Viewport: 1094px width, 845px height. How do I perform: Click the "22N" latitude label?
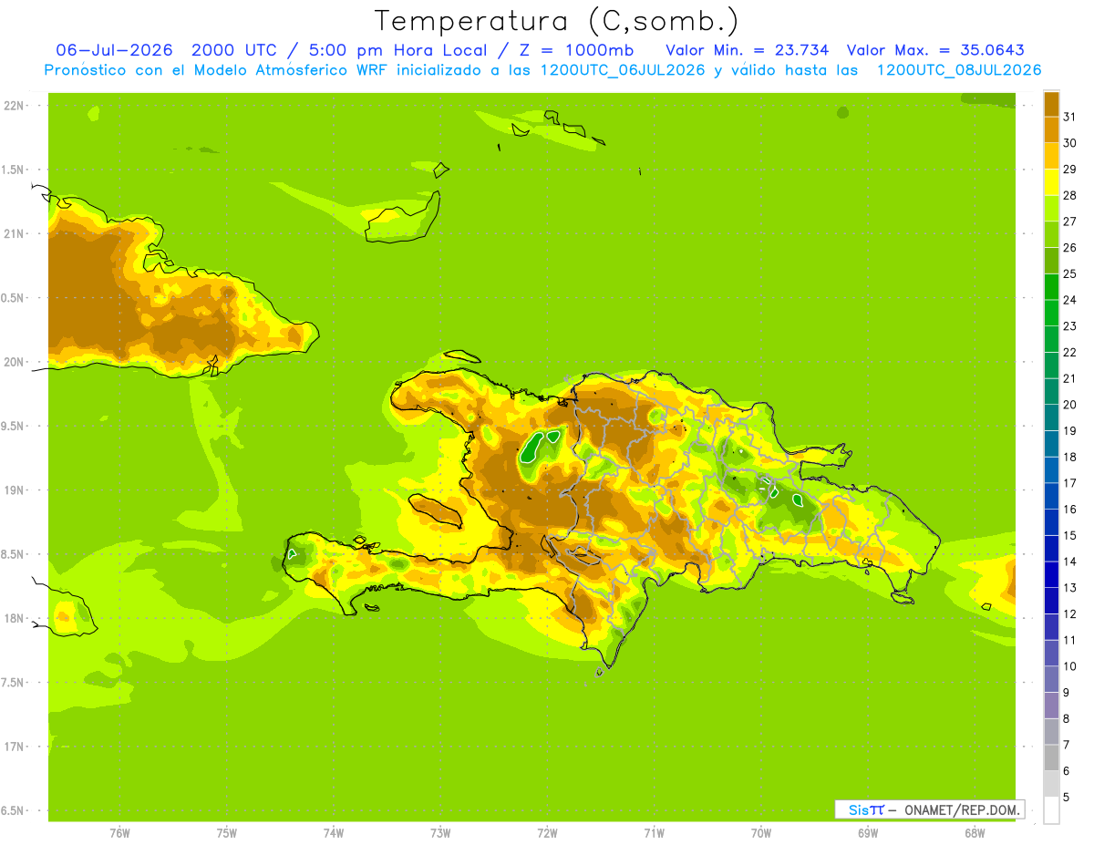[x=14, y=106]
